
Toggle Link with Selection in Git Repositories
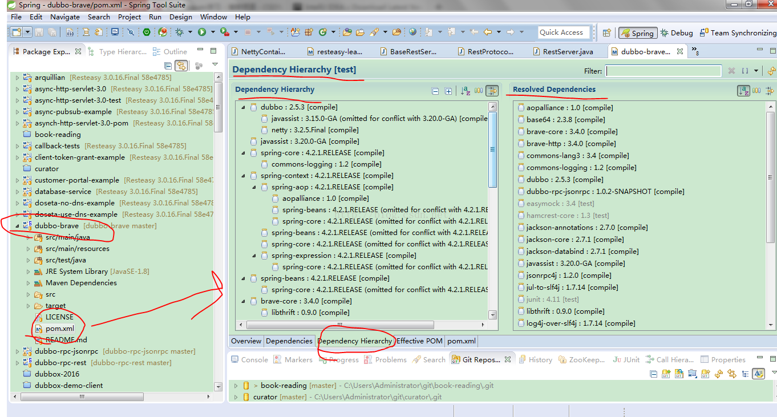(x=732, y=374)
